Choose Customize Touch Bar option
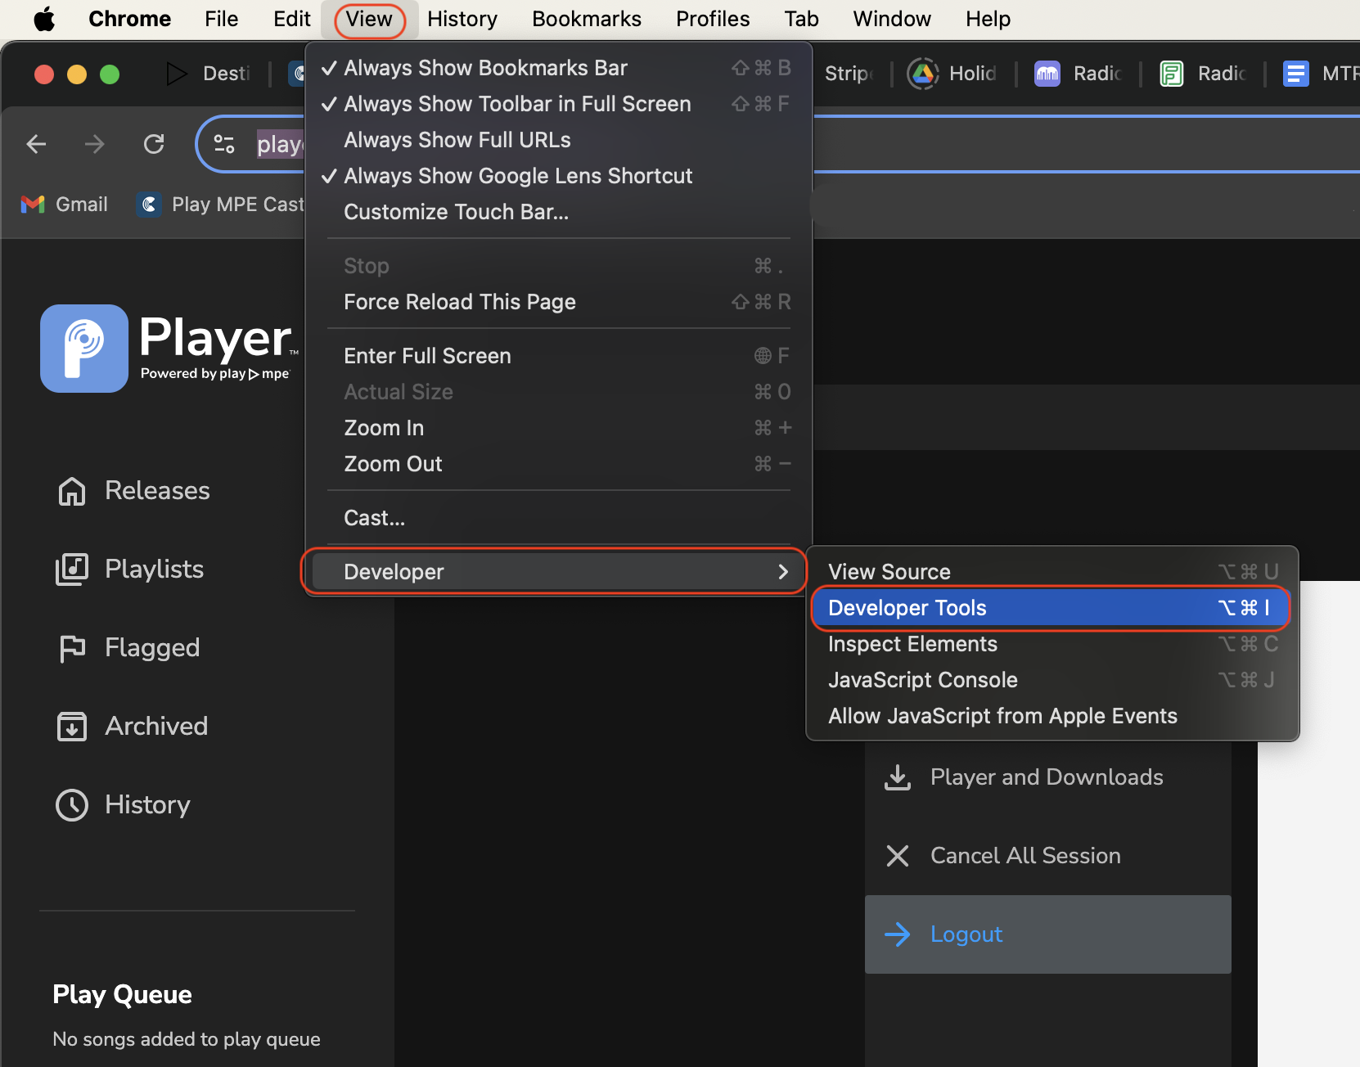This screenshot has width=1360, height=1067. (x=559, y=212)
